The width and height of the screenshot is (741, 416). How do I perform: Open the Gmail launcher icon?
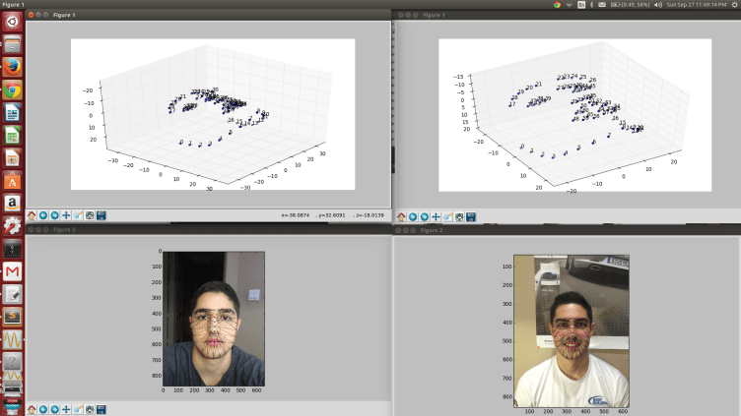(x=12, y=270)
